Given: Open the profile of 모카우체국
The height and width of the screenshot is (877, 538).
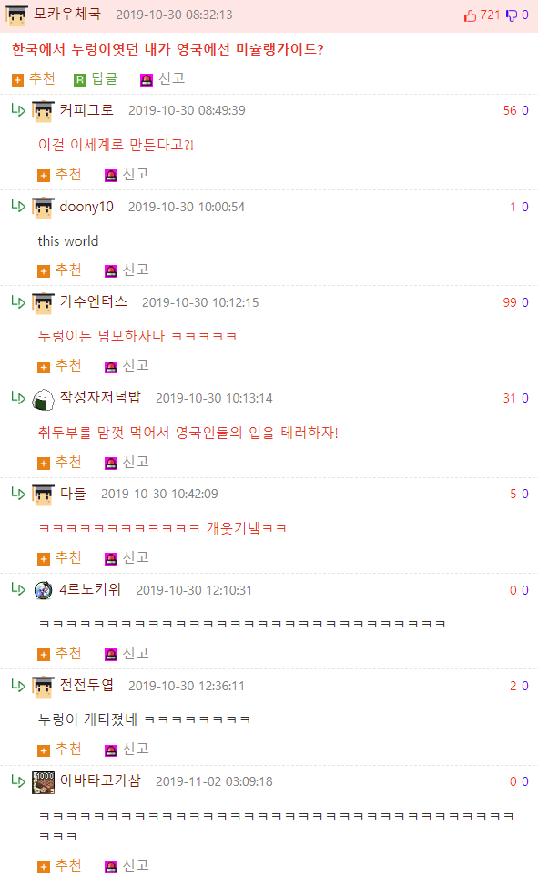Looking at the screenshot, I should [x=66, y=14].
